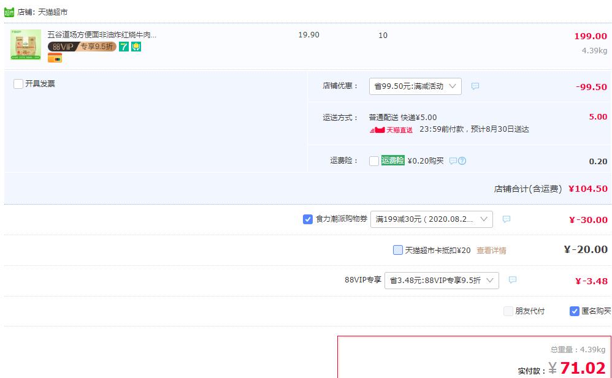Open the instant noodle product thumbnail
This screenshot has height=378, width=612.
point(26,45)
